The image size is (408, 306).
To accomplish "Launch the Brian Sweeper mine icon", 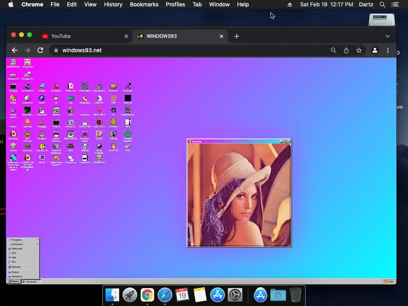I will pyautogui.click(x=99, y=148).
